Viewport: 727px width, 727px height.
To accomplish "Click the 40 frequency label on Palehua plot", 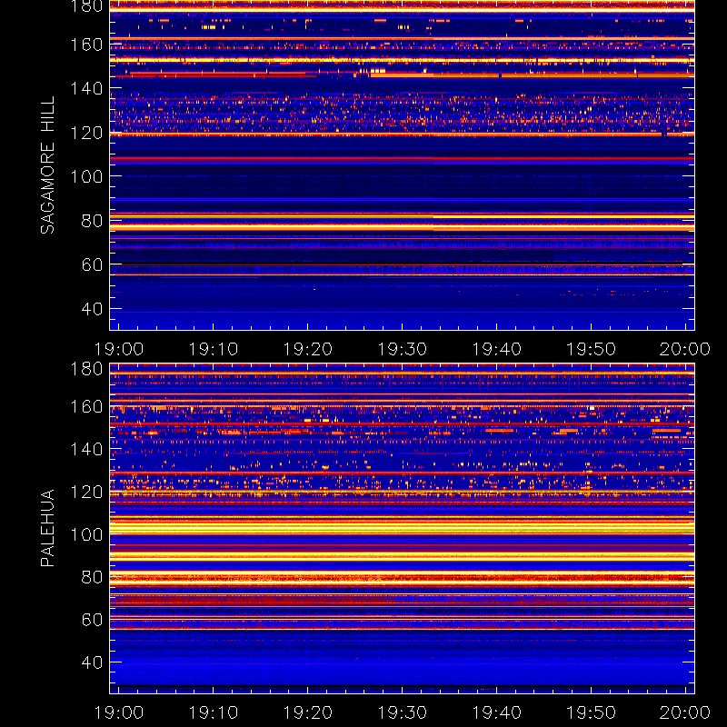I will point(92,662).
